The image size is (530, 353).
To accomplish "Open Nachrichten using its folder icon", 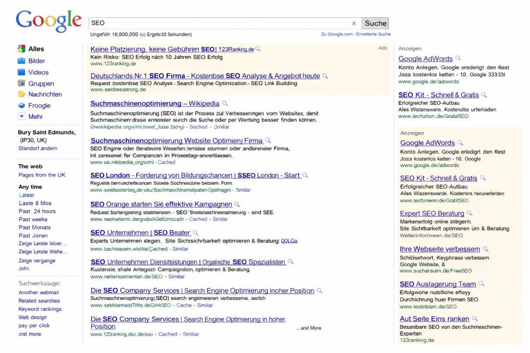I will pyautogui.click(x=22, y=94).
